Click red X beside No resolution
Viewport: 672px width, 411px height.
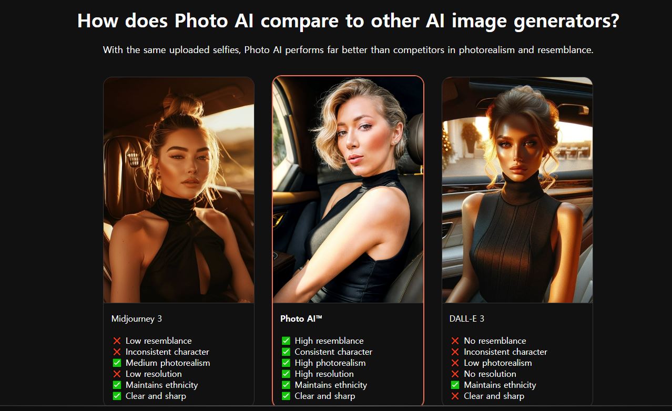[x=455, y=374]
